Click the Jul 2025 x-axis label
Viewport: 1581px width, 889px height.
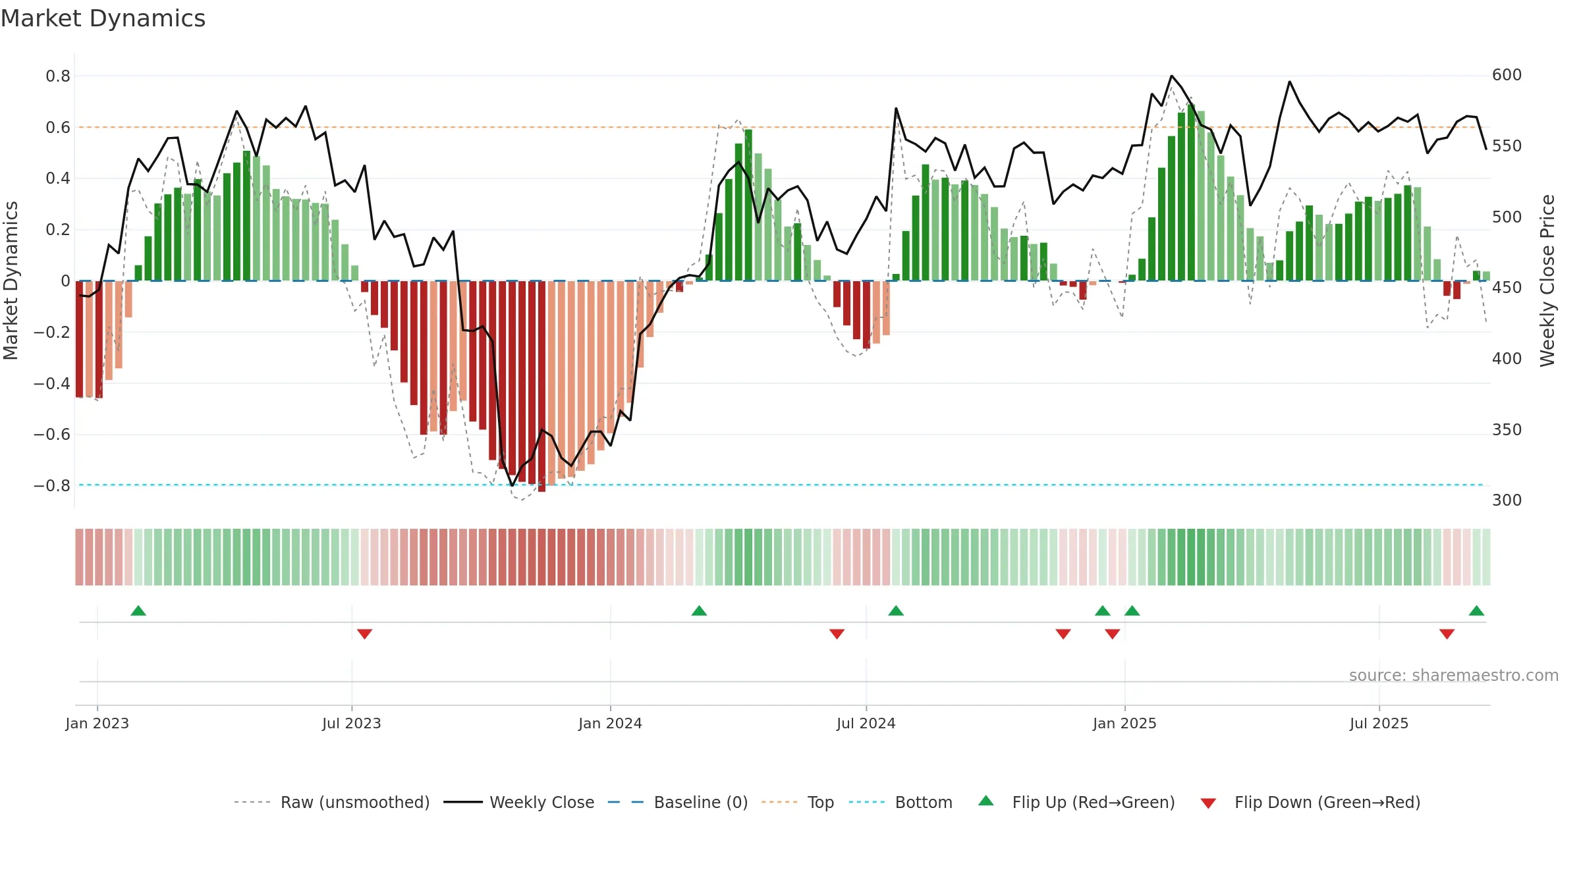point(1379,723)
